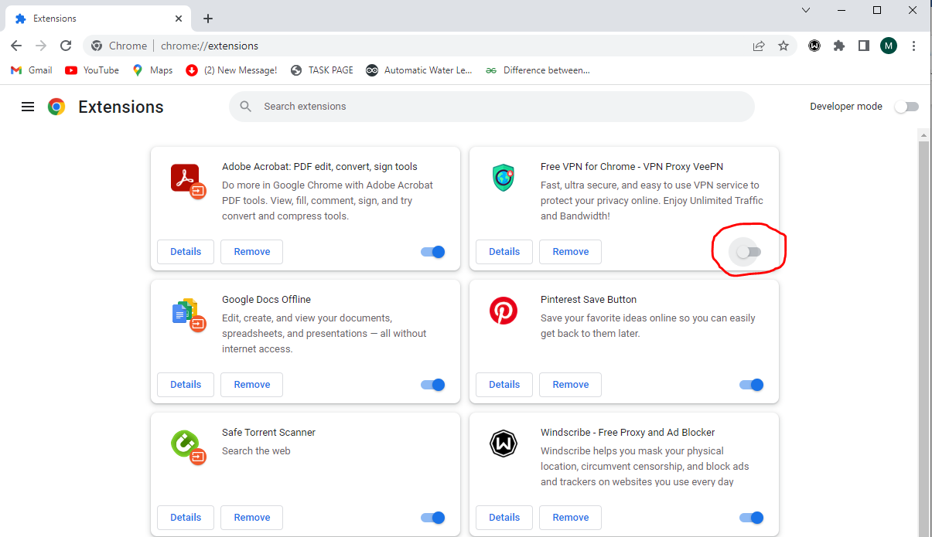The image size is (932, 537).
Task: Open the profile avatar M
Action: [x=889, y=46]
